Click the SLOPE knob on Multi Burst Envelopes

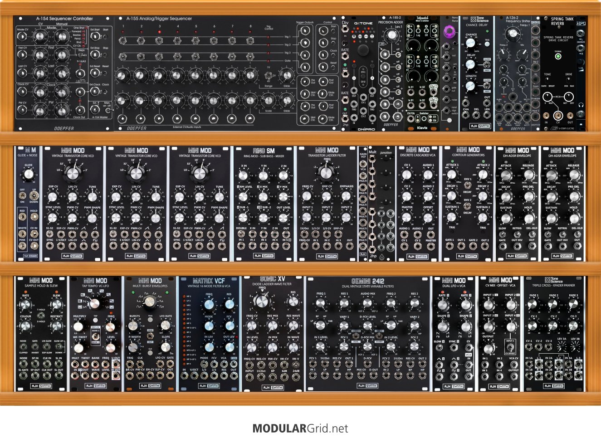pyautogui.click(x=166, y=347)
